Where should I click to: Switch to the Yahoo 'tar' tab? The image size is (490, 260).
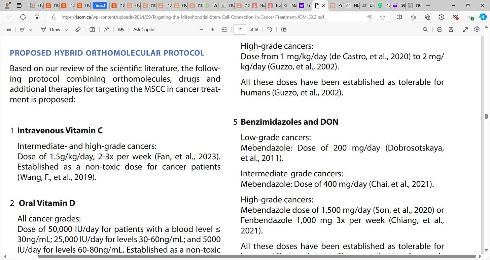tap(305, 6)
